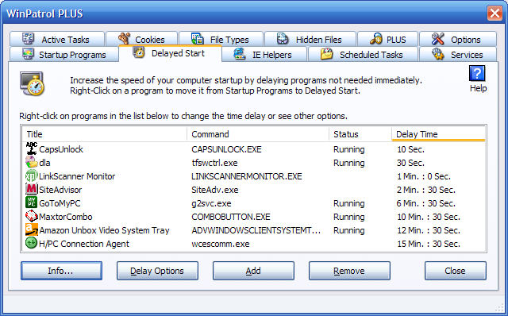Click the red SiteAdvisor M icon
This screenshot has height=316, width=508.
point(32,189)
